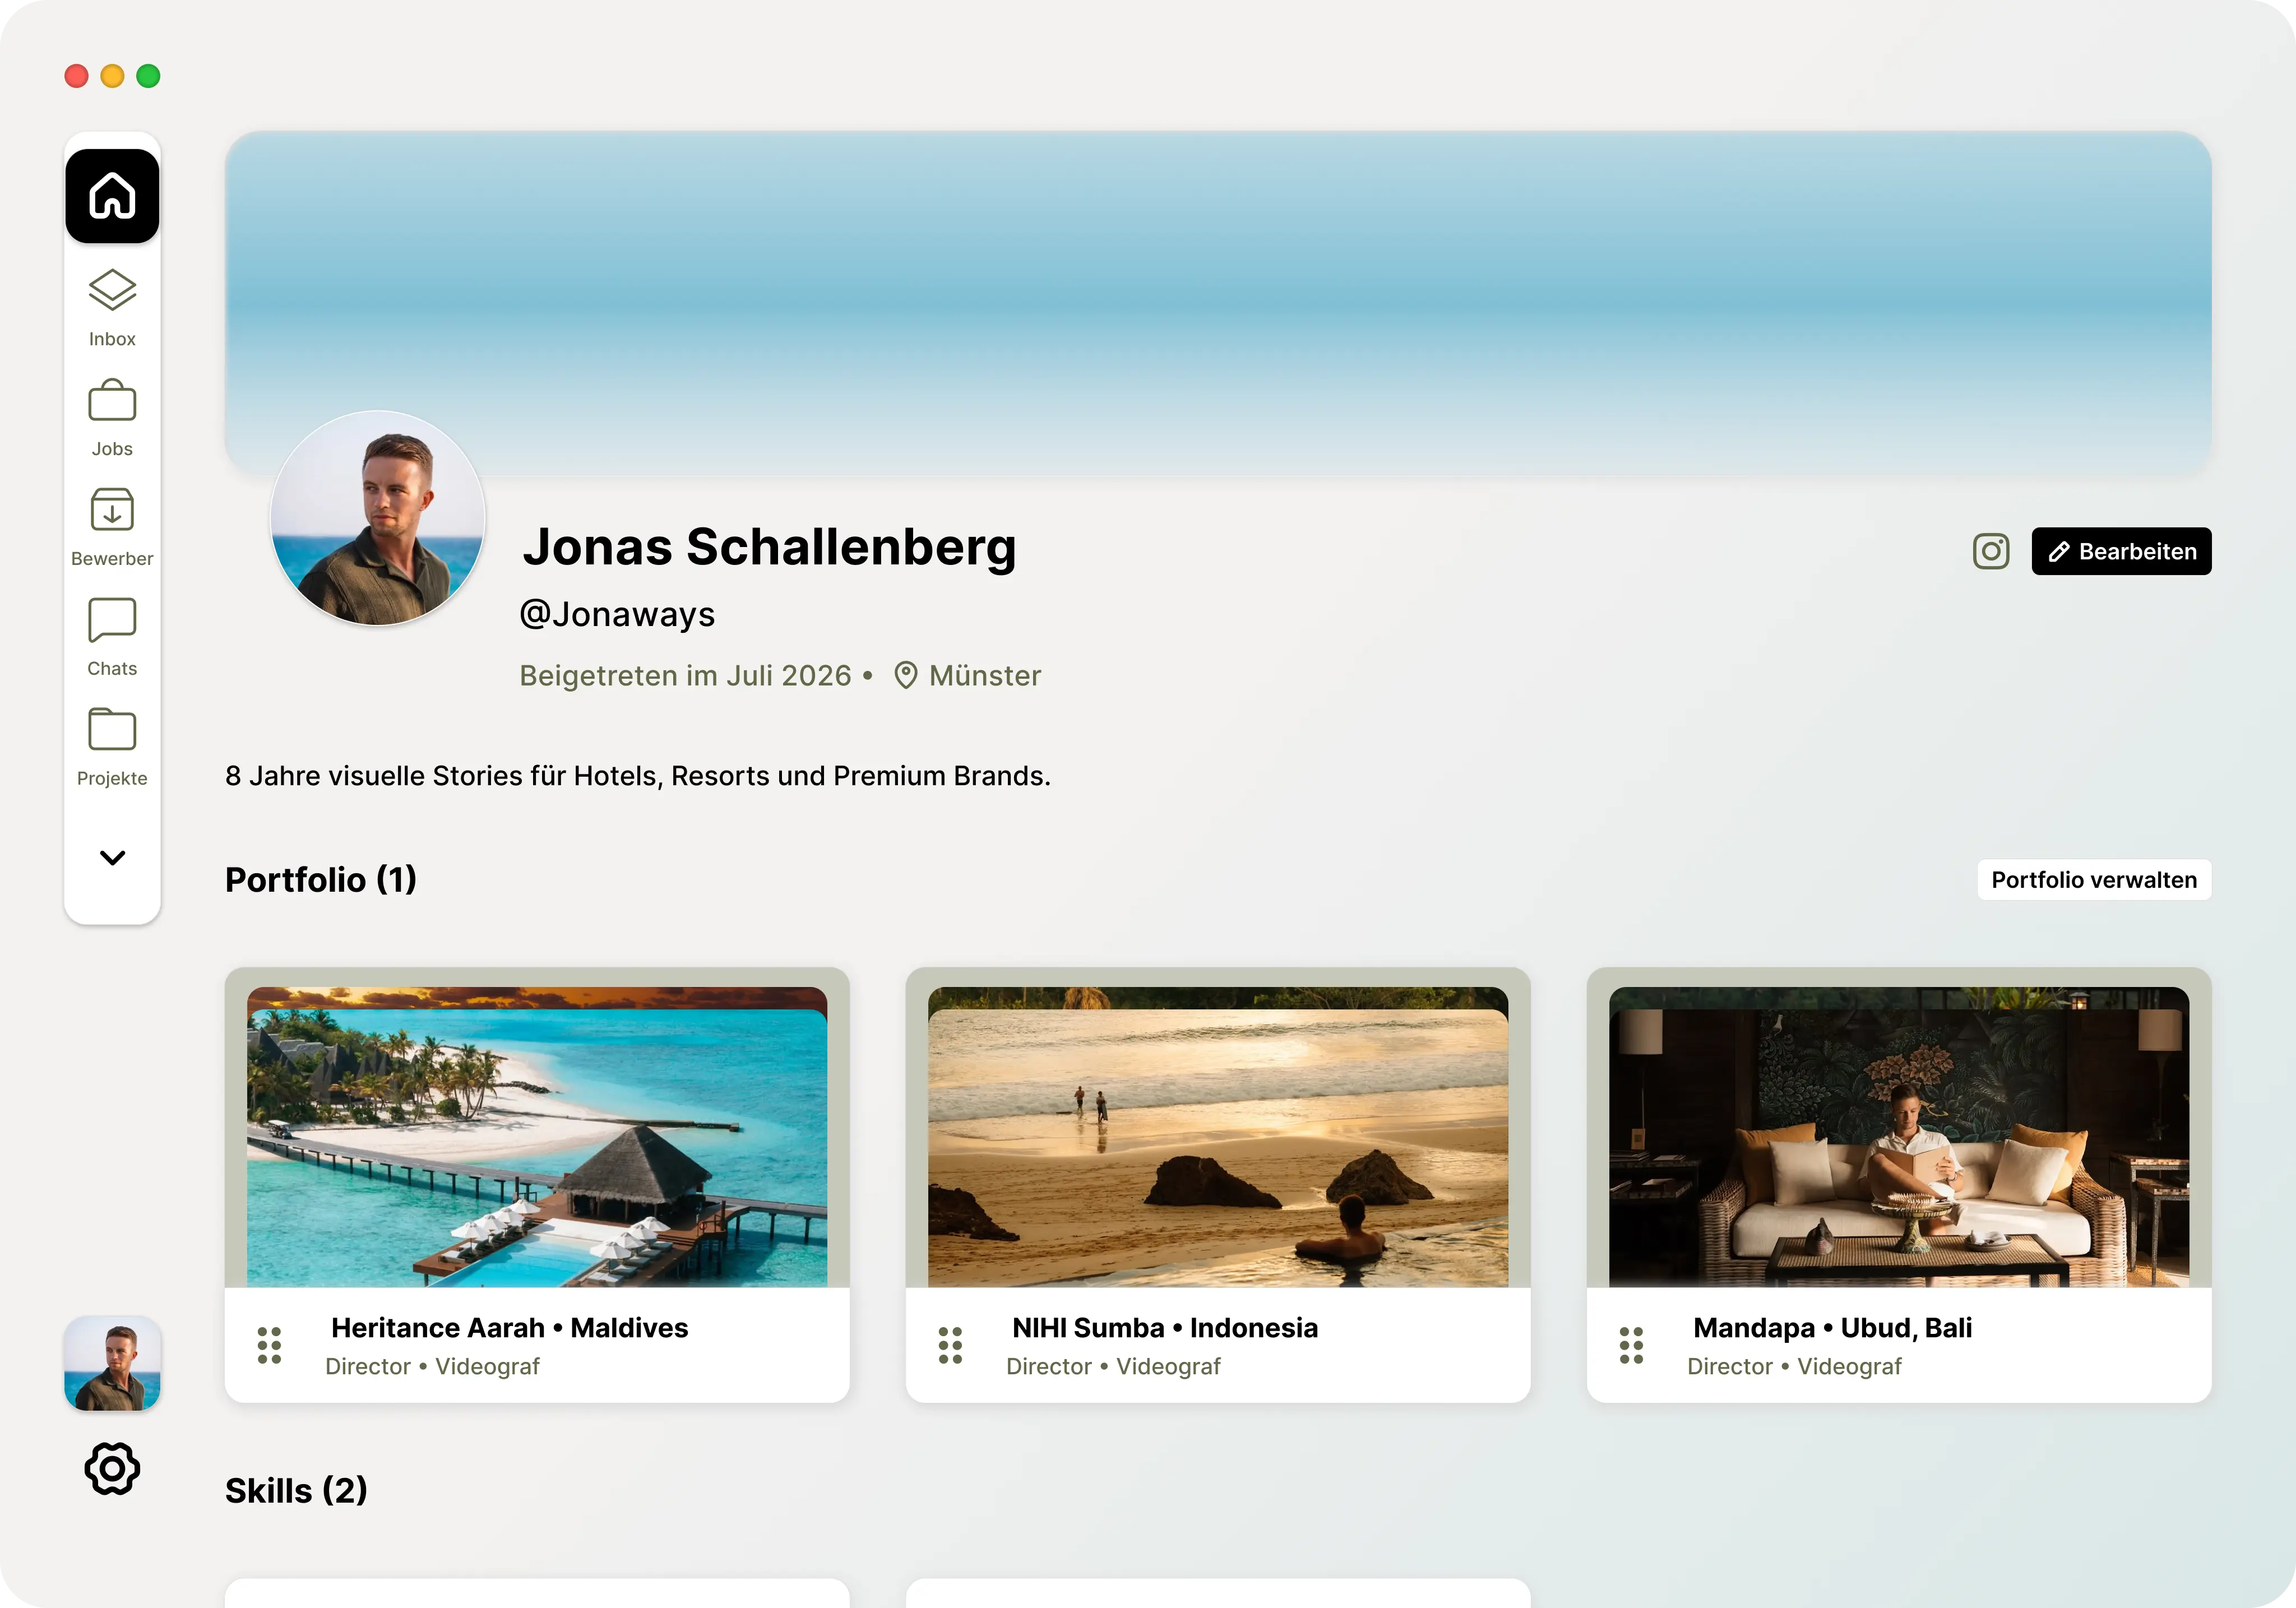This screenshot has height=1608, width=2296.
Task: Click the Münster location pin icon
Action: tap(906, 676)
